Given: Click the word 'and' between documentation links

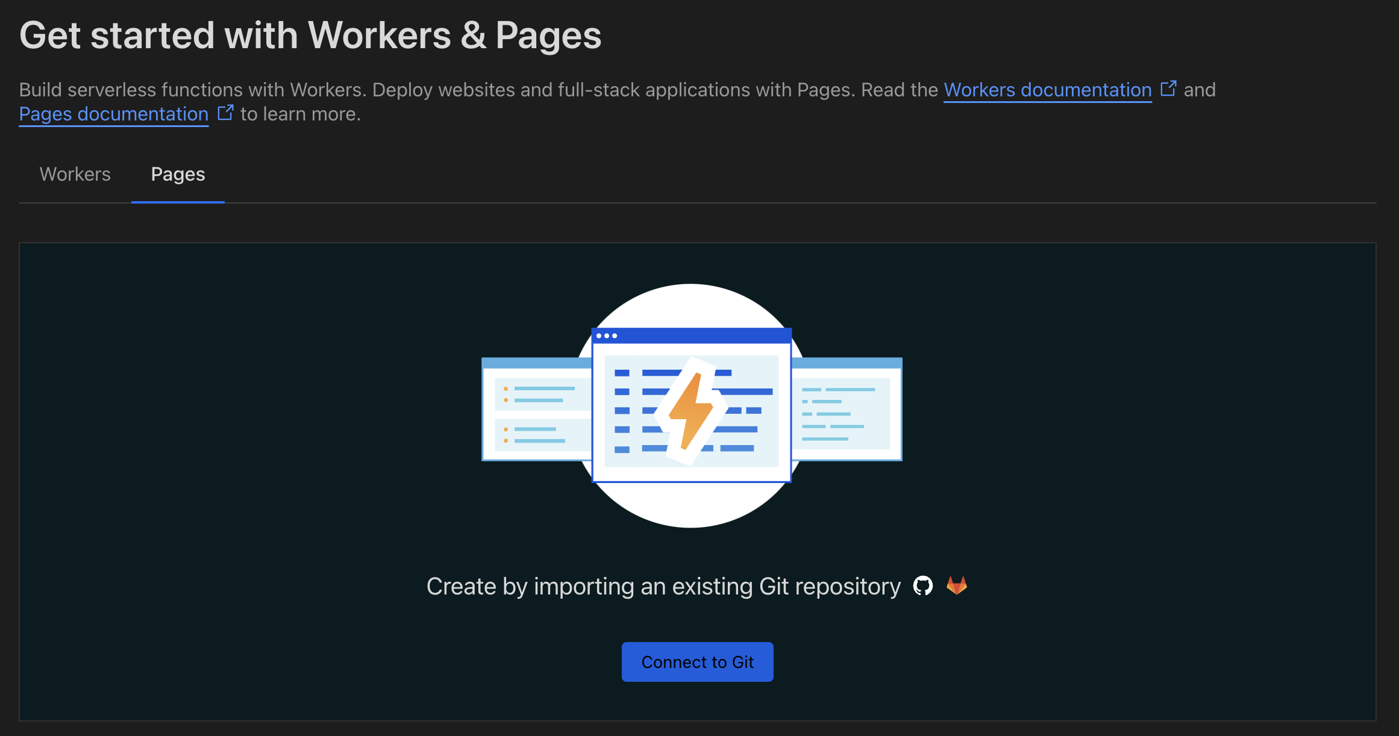Looking at the screenshot, I should (1199, 90).
